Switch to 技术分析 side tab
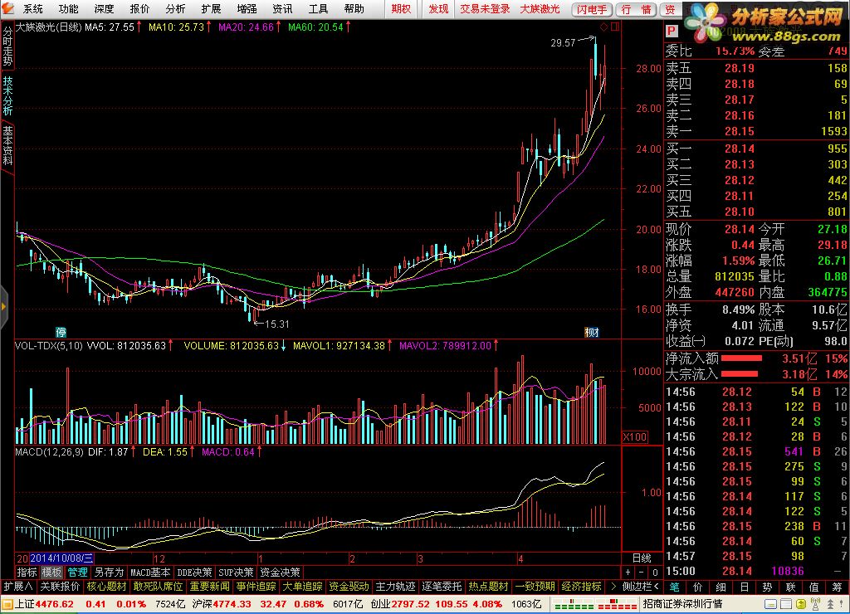This screenshot has width=850, height=614. pyautogui.click(x=7, y=95)
